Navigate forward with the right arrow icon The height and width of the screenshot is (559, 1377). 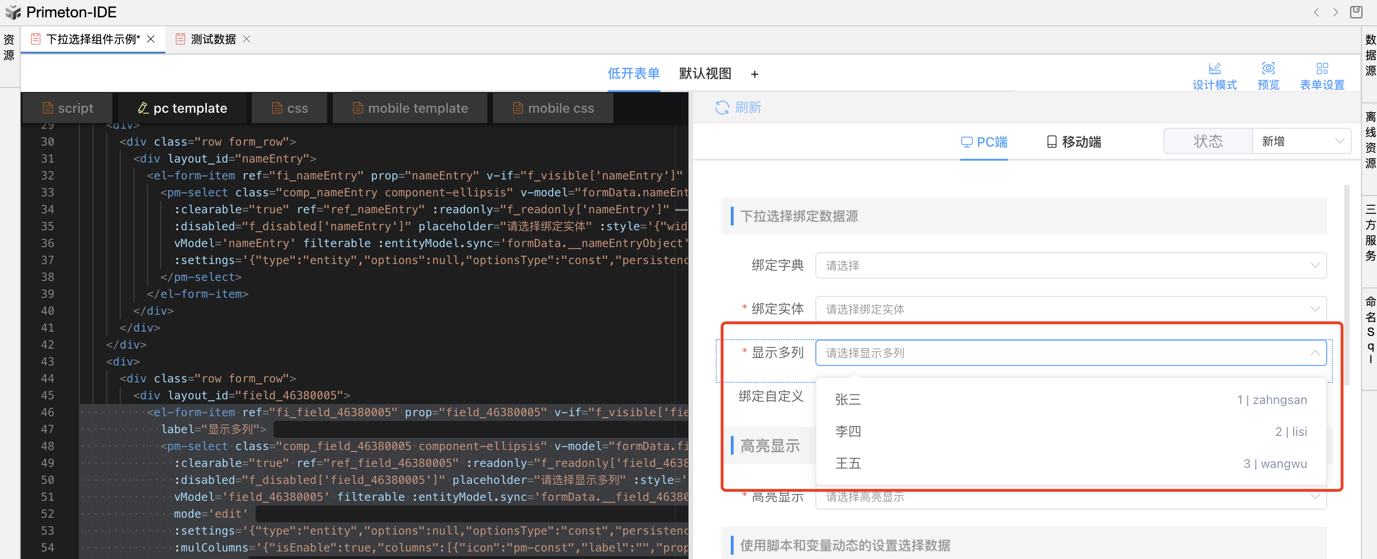tap(1335, 12)
